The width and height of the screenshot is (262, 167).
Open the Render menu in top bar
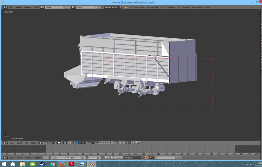tap(19, 7)
